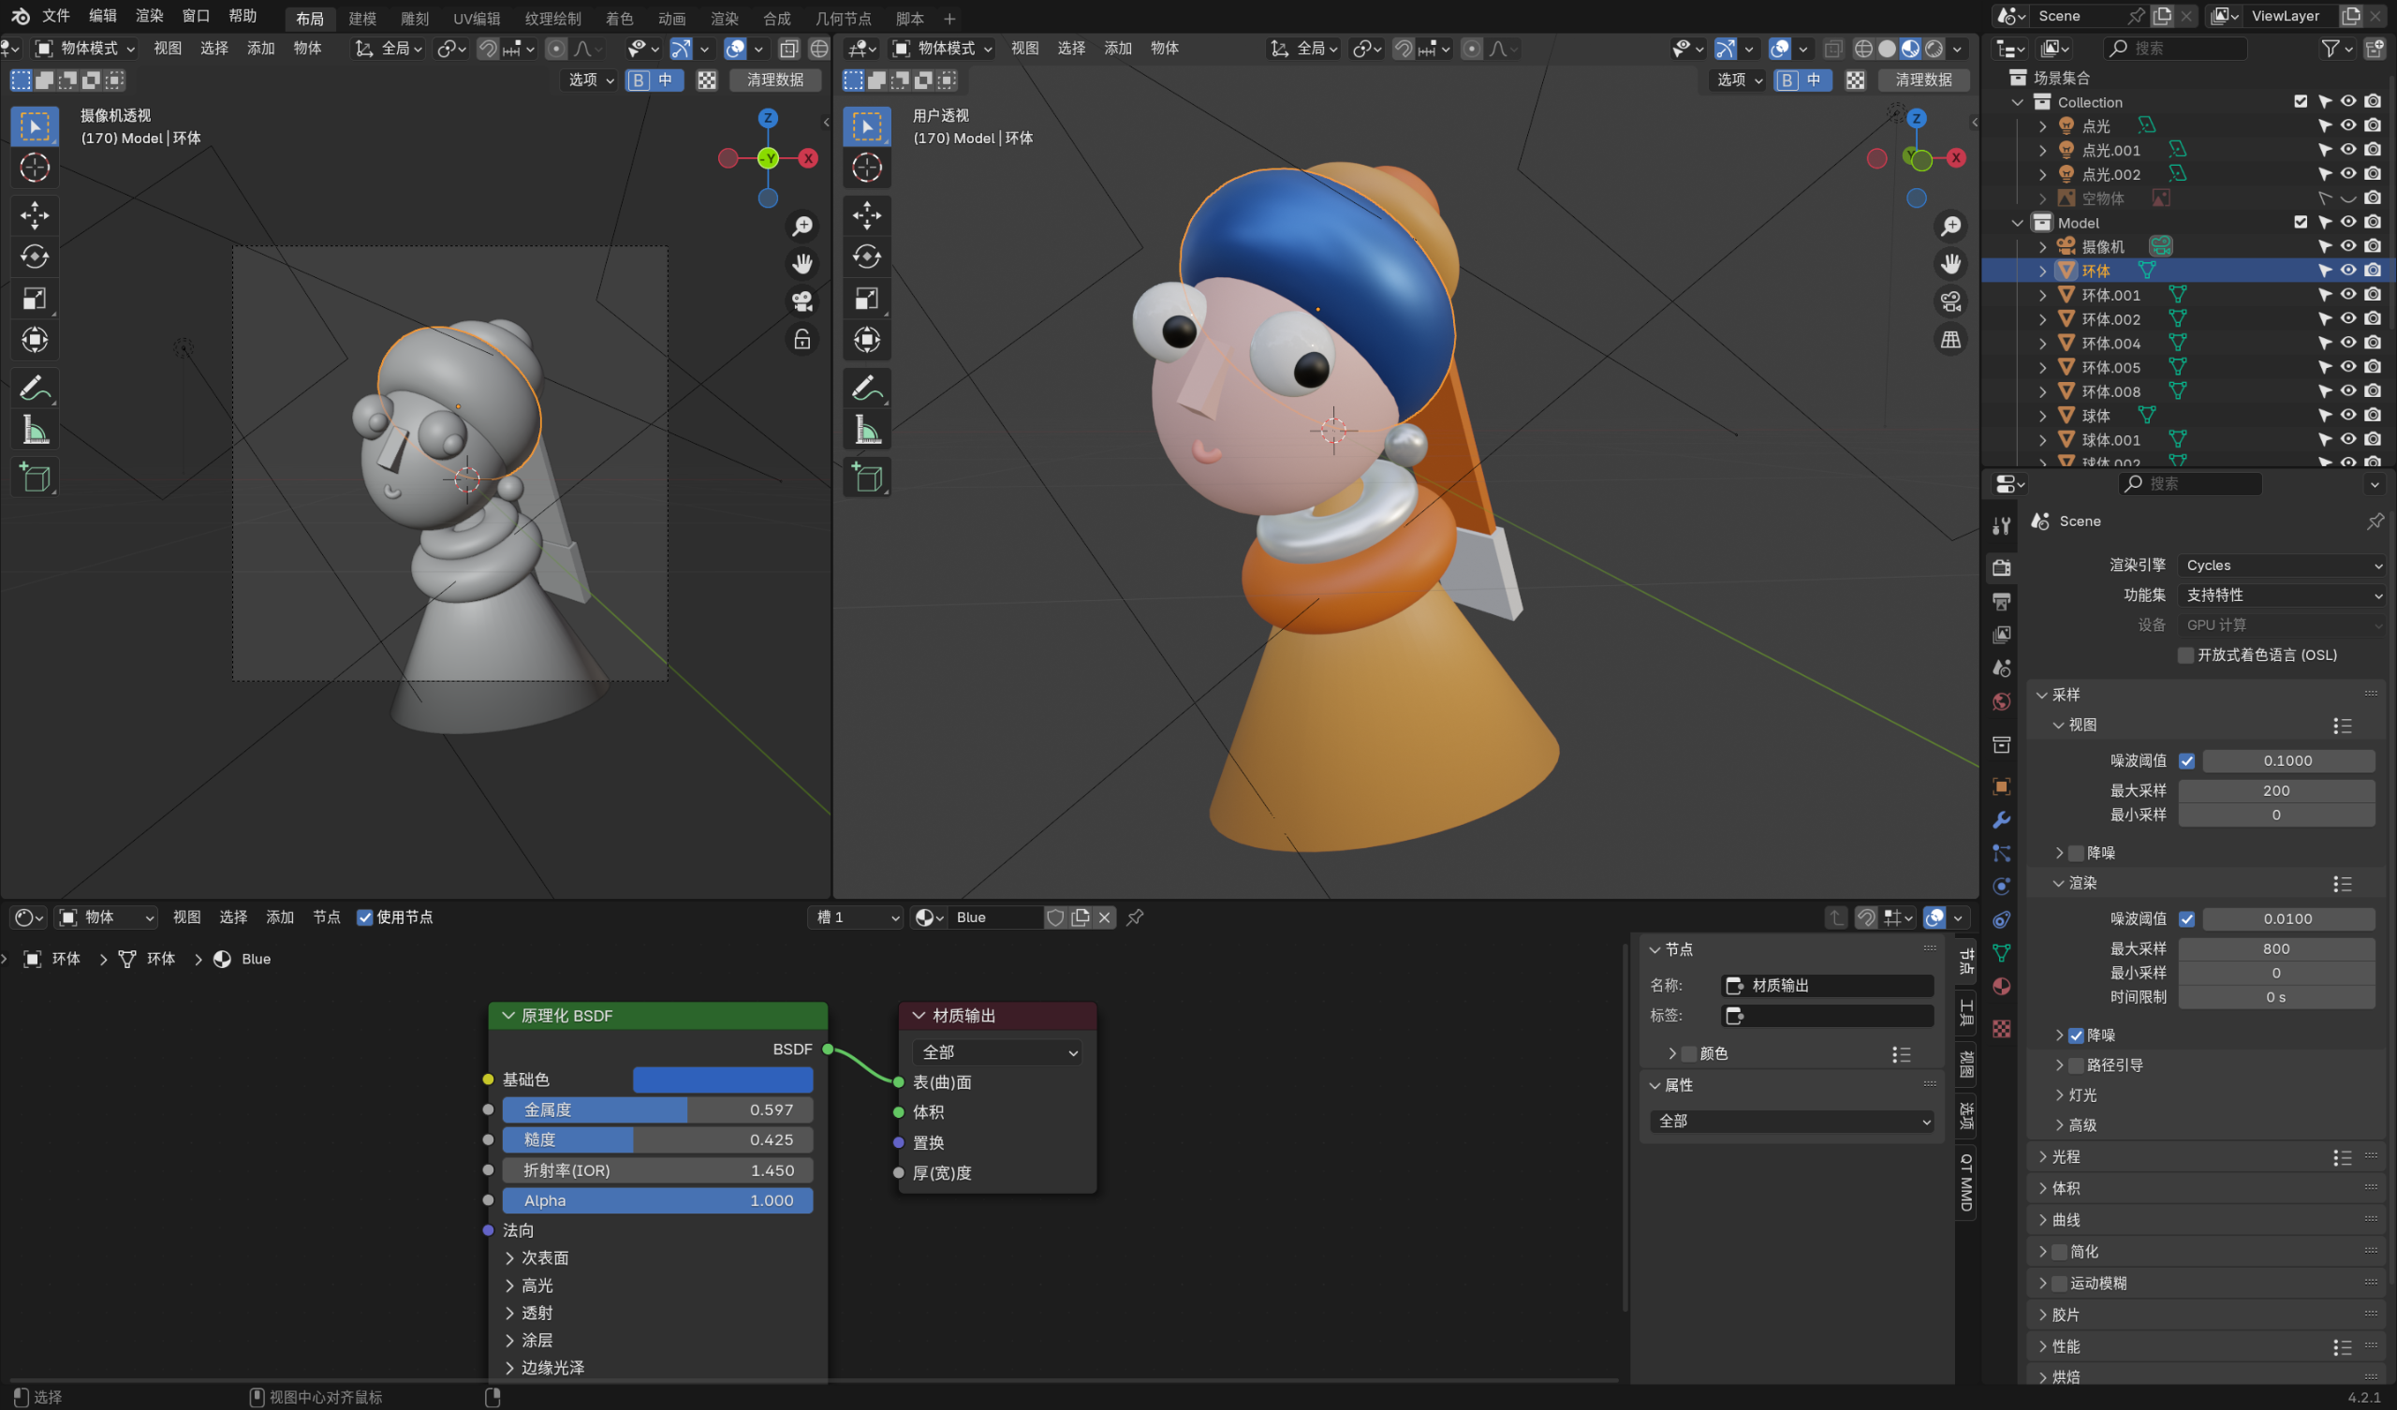Disable render Denoise checkbox

coord(2076,1036)
